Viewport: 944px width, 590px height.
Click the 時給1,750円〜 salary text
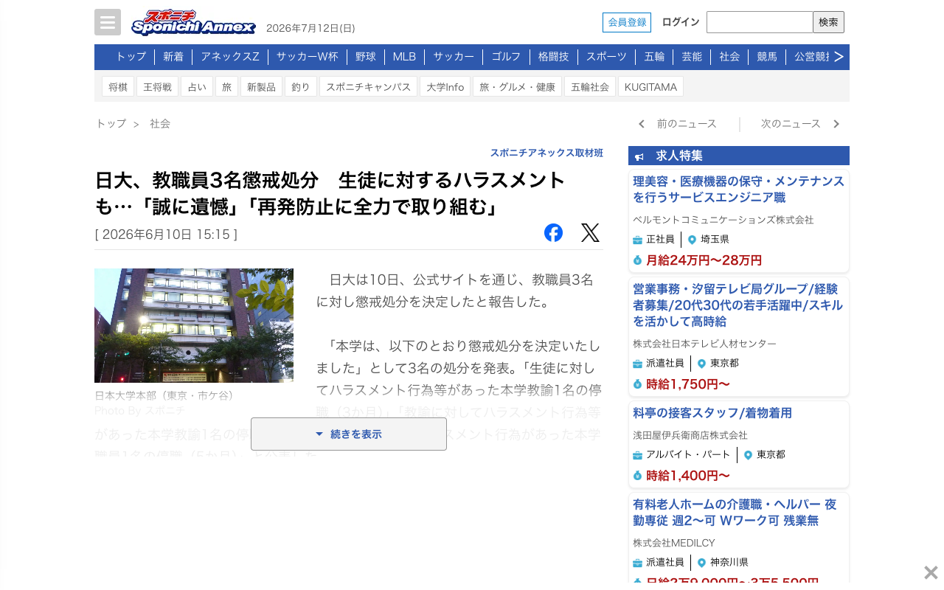coord(688,383)
